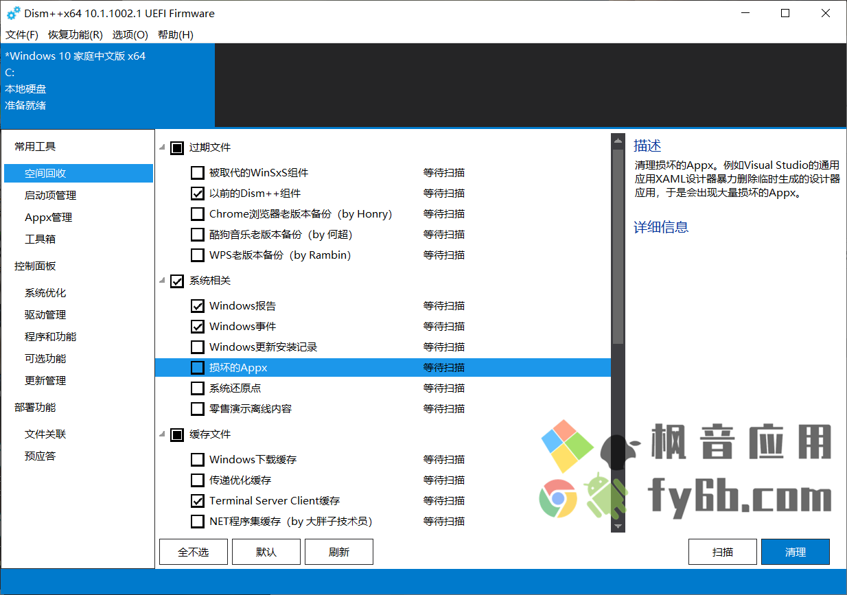Click the 刷新 button
Image resolution: width=847 pixels, height=595 pixels.
click(339, 552)
